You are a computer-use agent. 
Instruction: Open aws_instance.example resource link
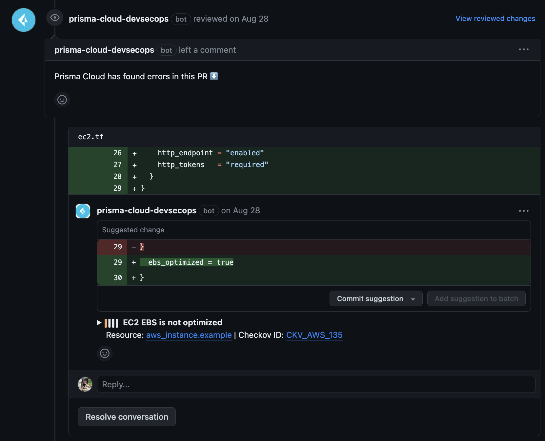(x=189, y=335)
